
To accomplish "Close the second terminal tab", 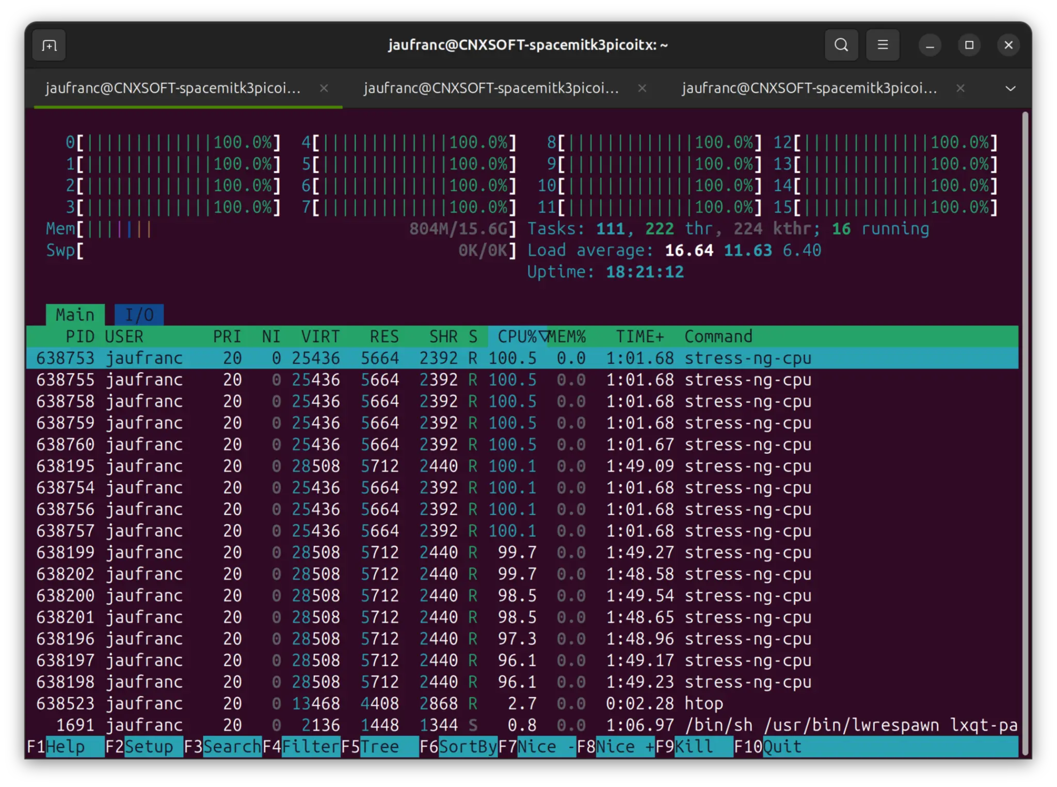I will point(642,88).
